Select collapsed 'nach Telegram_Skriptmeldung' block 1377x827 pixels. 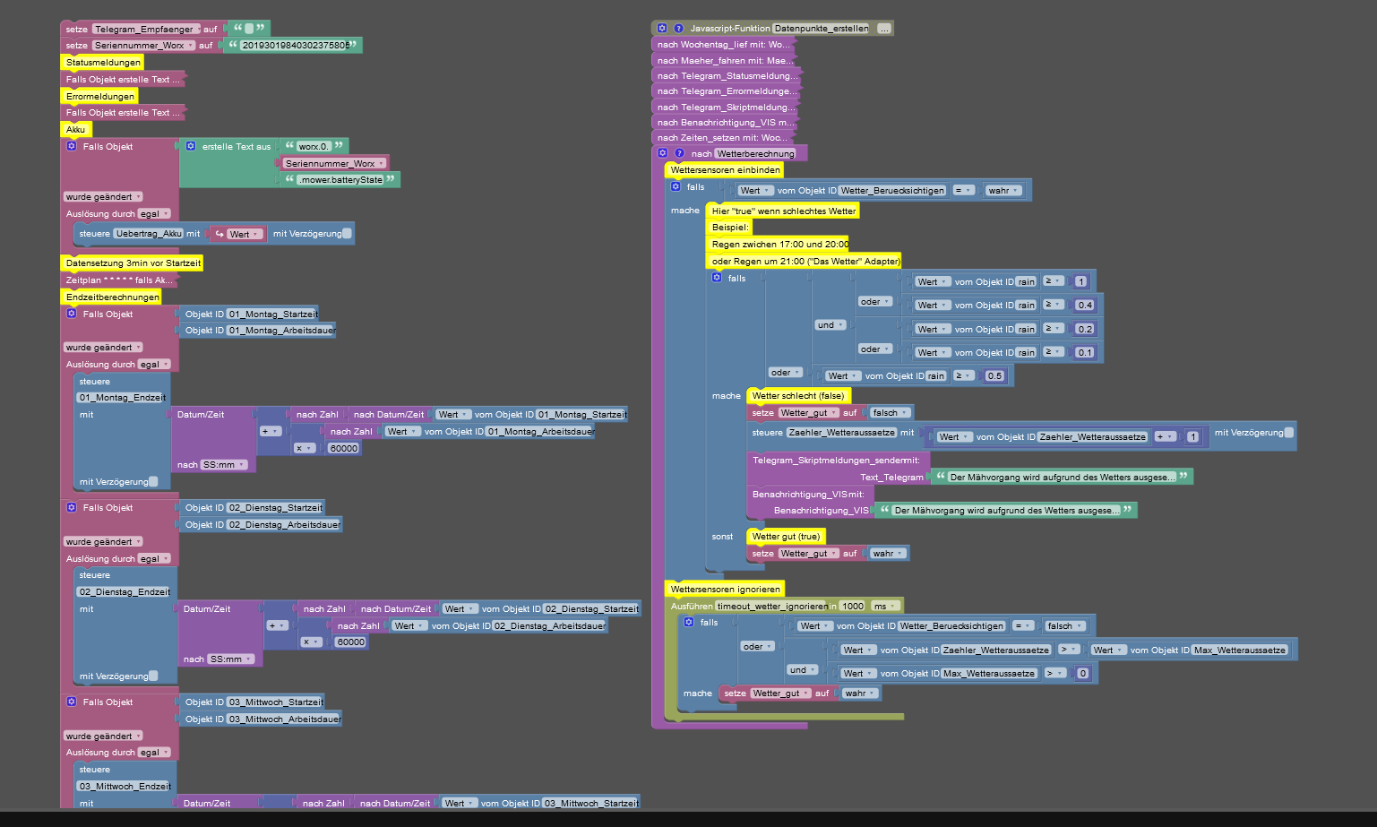coord(726,108)
